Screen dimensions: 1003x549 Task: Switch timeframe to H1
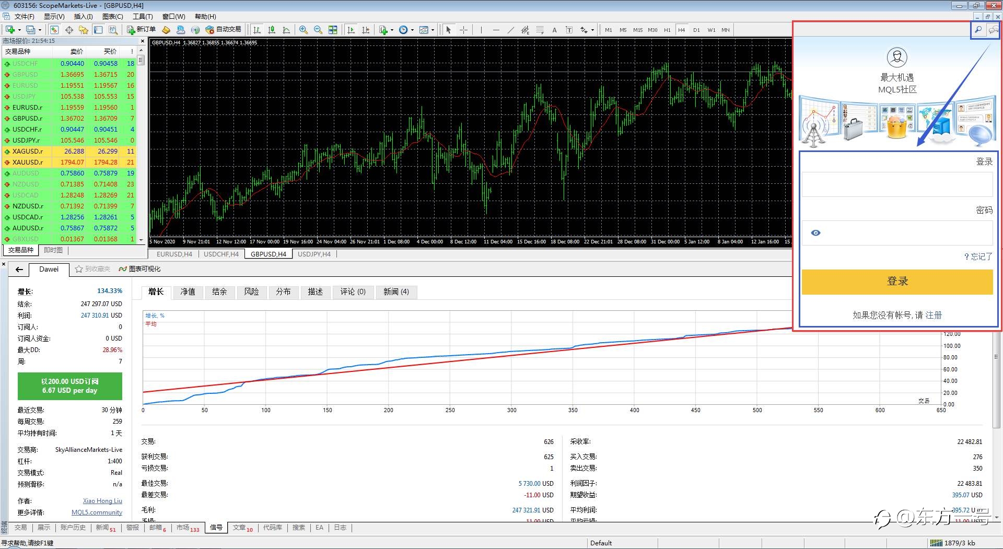[x=667, y=30]
